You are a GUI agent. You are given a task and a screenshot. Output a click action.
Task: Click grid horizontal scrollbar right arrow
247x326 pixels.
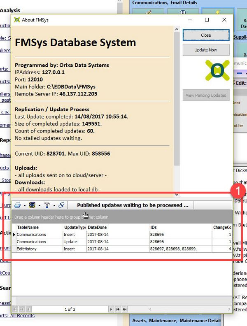click(x=229, y=309)
